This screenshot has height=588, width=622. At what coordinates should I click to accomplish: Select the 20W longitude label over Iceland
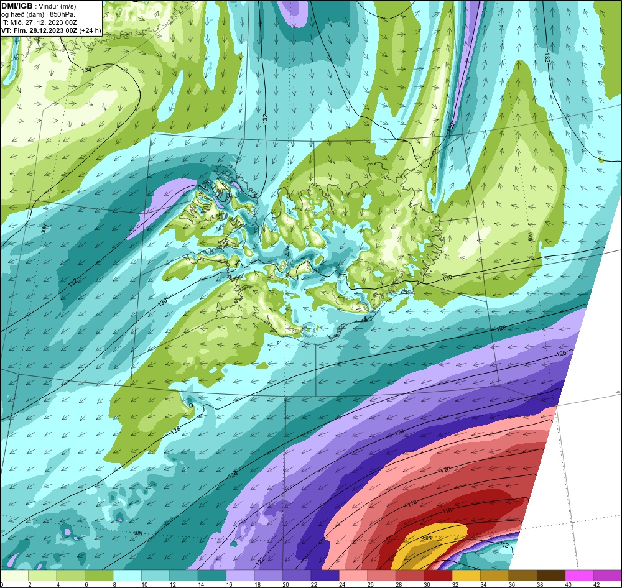[x=287, y=252]
